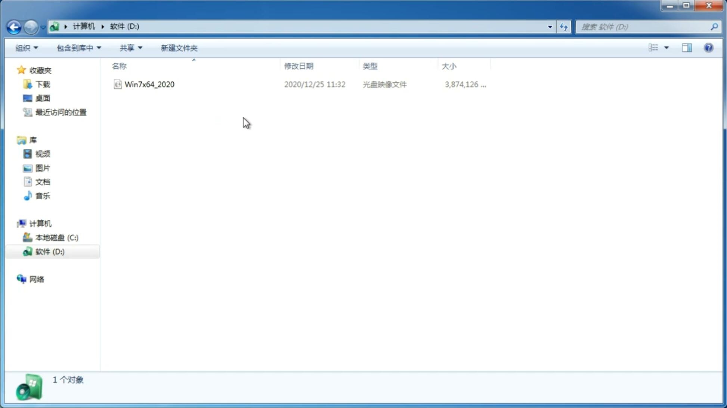Click the 新建文件夹 button
Image resolution: width=727 pixels, height=408 pixels.
[179, 47]
